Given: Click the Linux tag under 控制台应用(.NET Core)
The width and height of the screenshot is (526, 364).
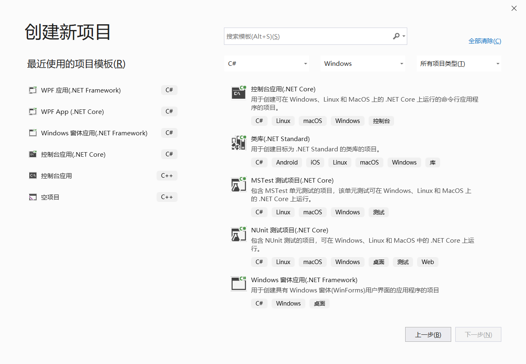Looking at the screenshot, I should (283, 121).
